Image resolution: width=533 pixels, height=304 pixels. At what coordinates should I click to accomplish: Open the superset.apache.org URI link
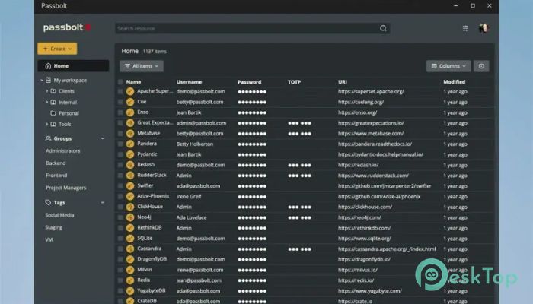(371, 92)
